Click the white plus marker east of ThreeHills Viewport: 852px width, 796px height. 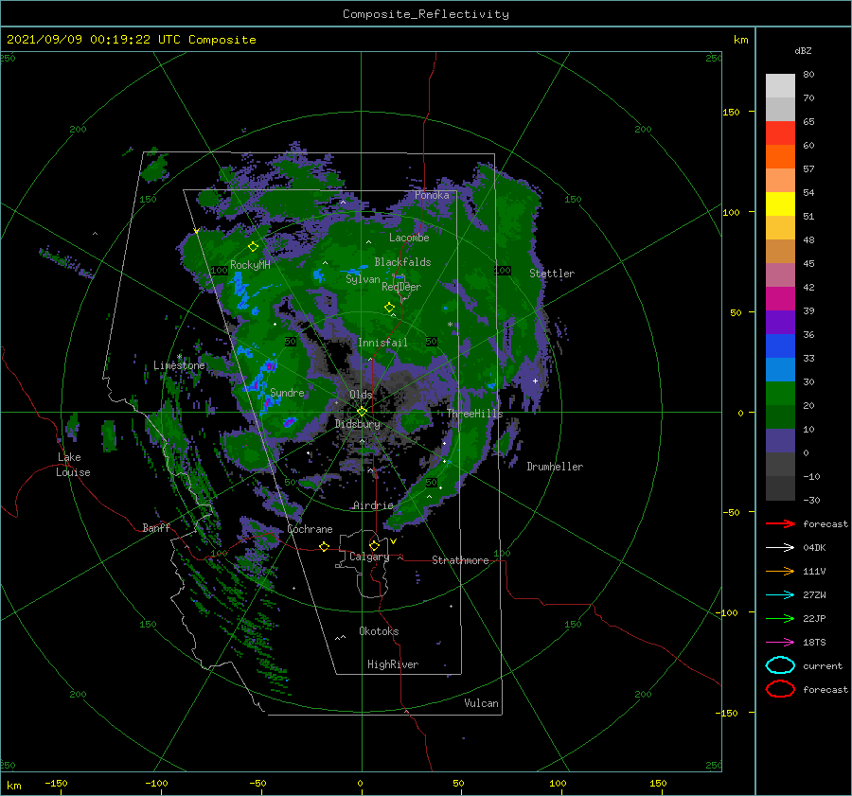[x=535, y=380]
